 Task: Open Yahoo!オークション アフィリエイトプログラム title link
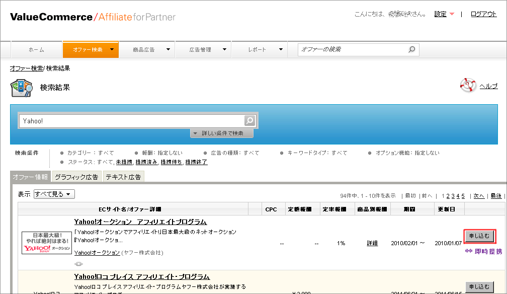[140, 222]
